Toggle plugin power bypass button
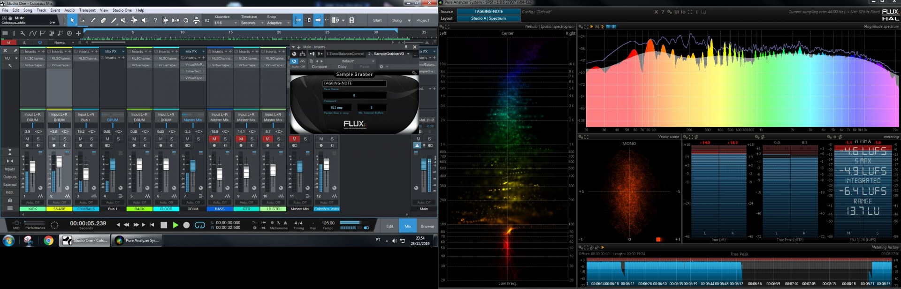Screen dimensions: 901x289 294,61
